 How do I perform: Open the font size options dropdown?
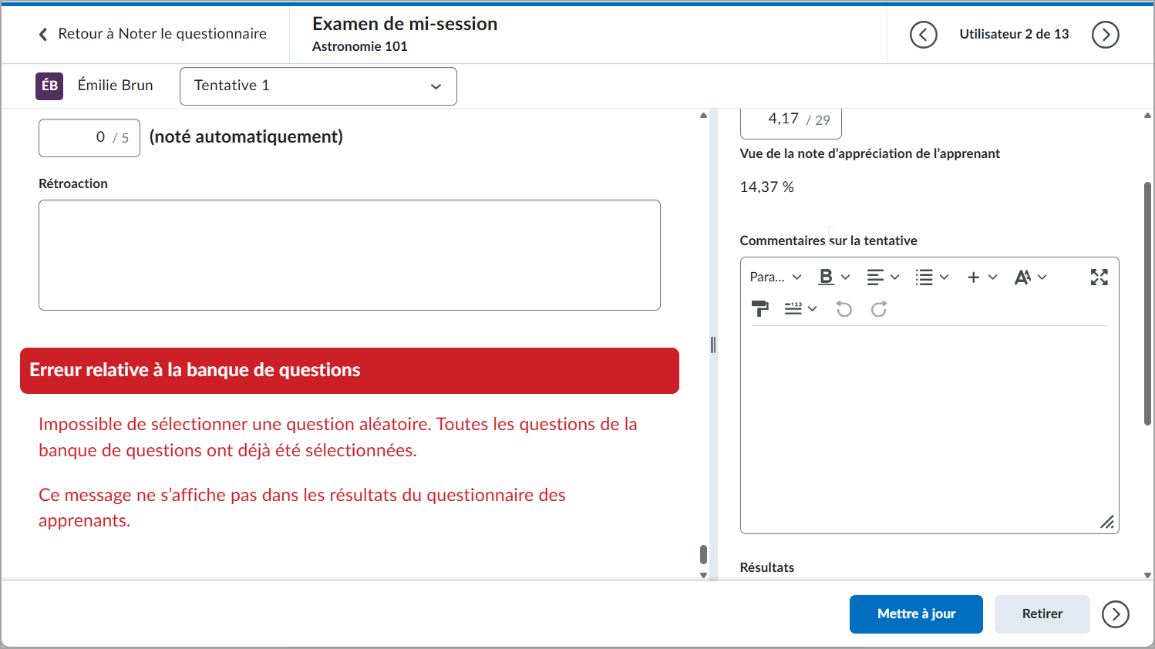[1030, 277]
